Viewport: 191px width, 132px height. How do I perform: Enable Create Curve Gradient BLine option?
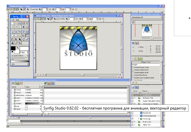(x=133, y=78)
